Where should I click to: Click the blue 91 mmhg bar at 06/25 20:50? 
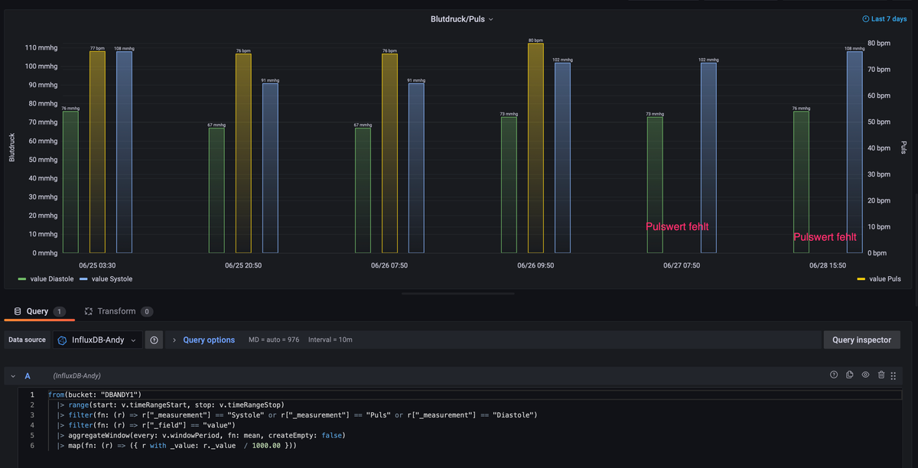[270, 167]
